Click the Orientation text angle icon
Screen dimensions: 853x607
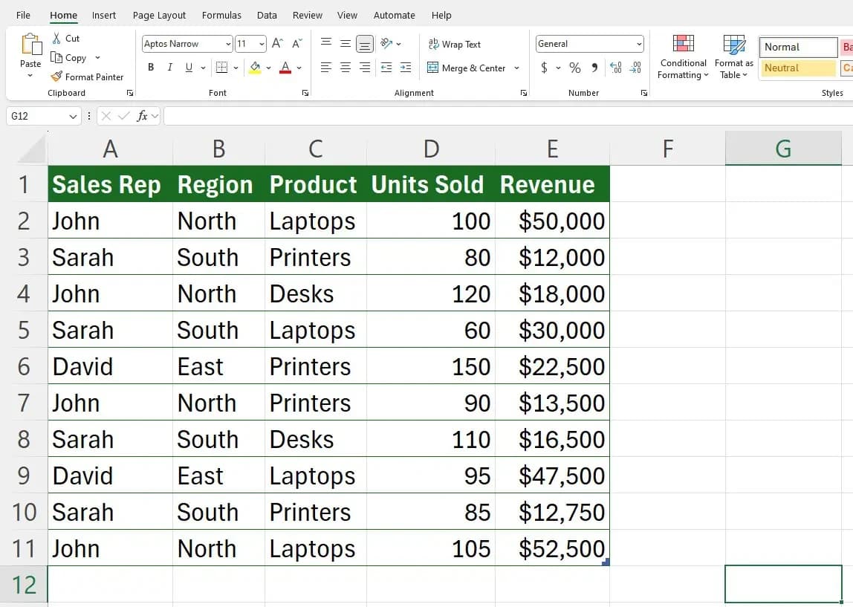(386, 43)
